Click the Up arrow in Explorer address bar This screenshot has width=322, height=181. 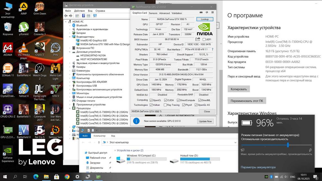pyautogui.click(x=99, y=142)
